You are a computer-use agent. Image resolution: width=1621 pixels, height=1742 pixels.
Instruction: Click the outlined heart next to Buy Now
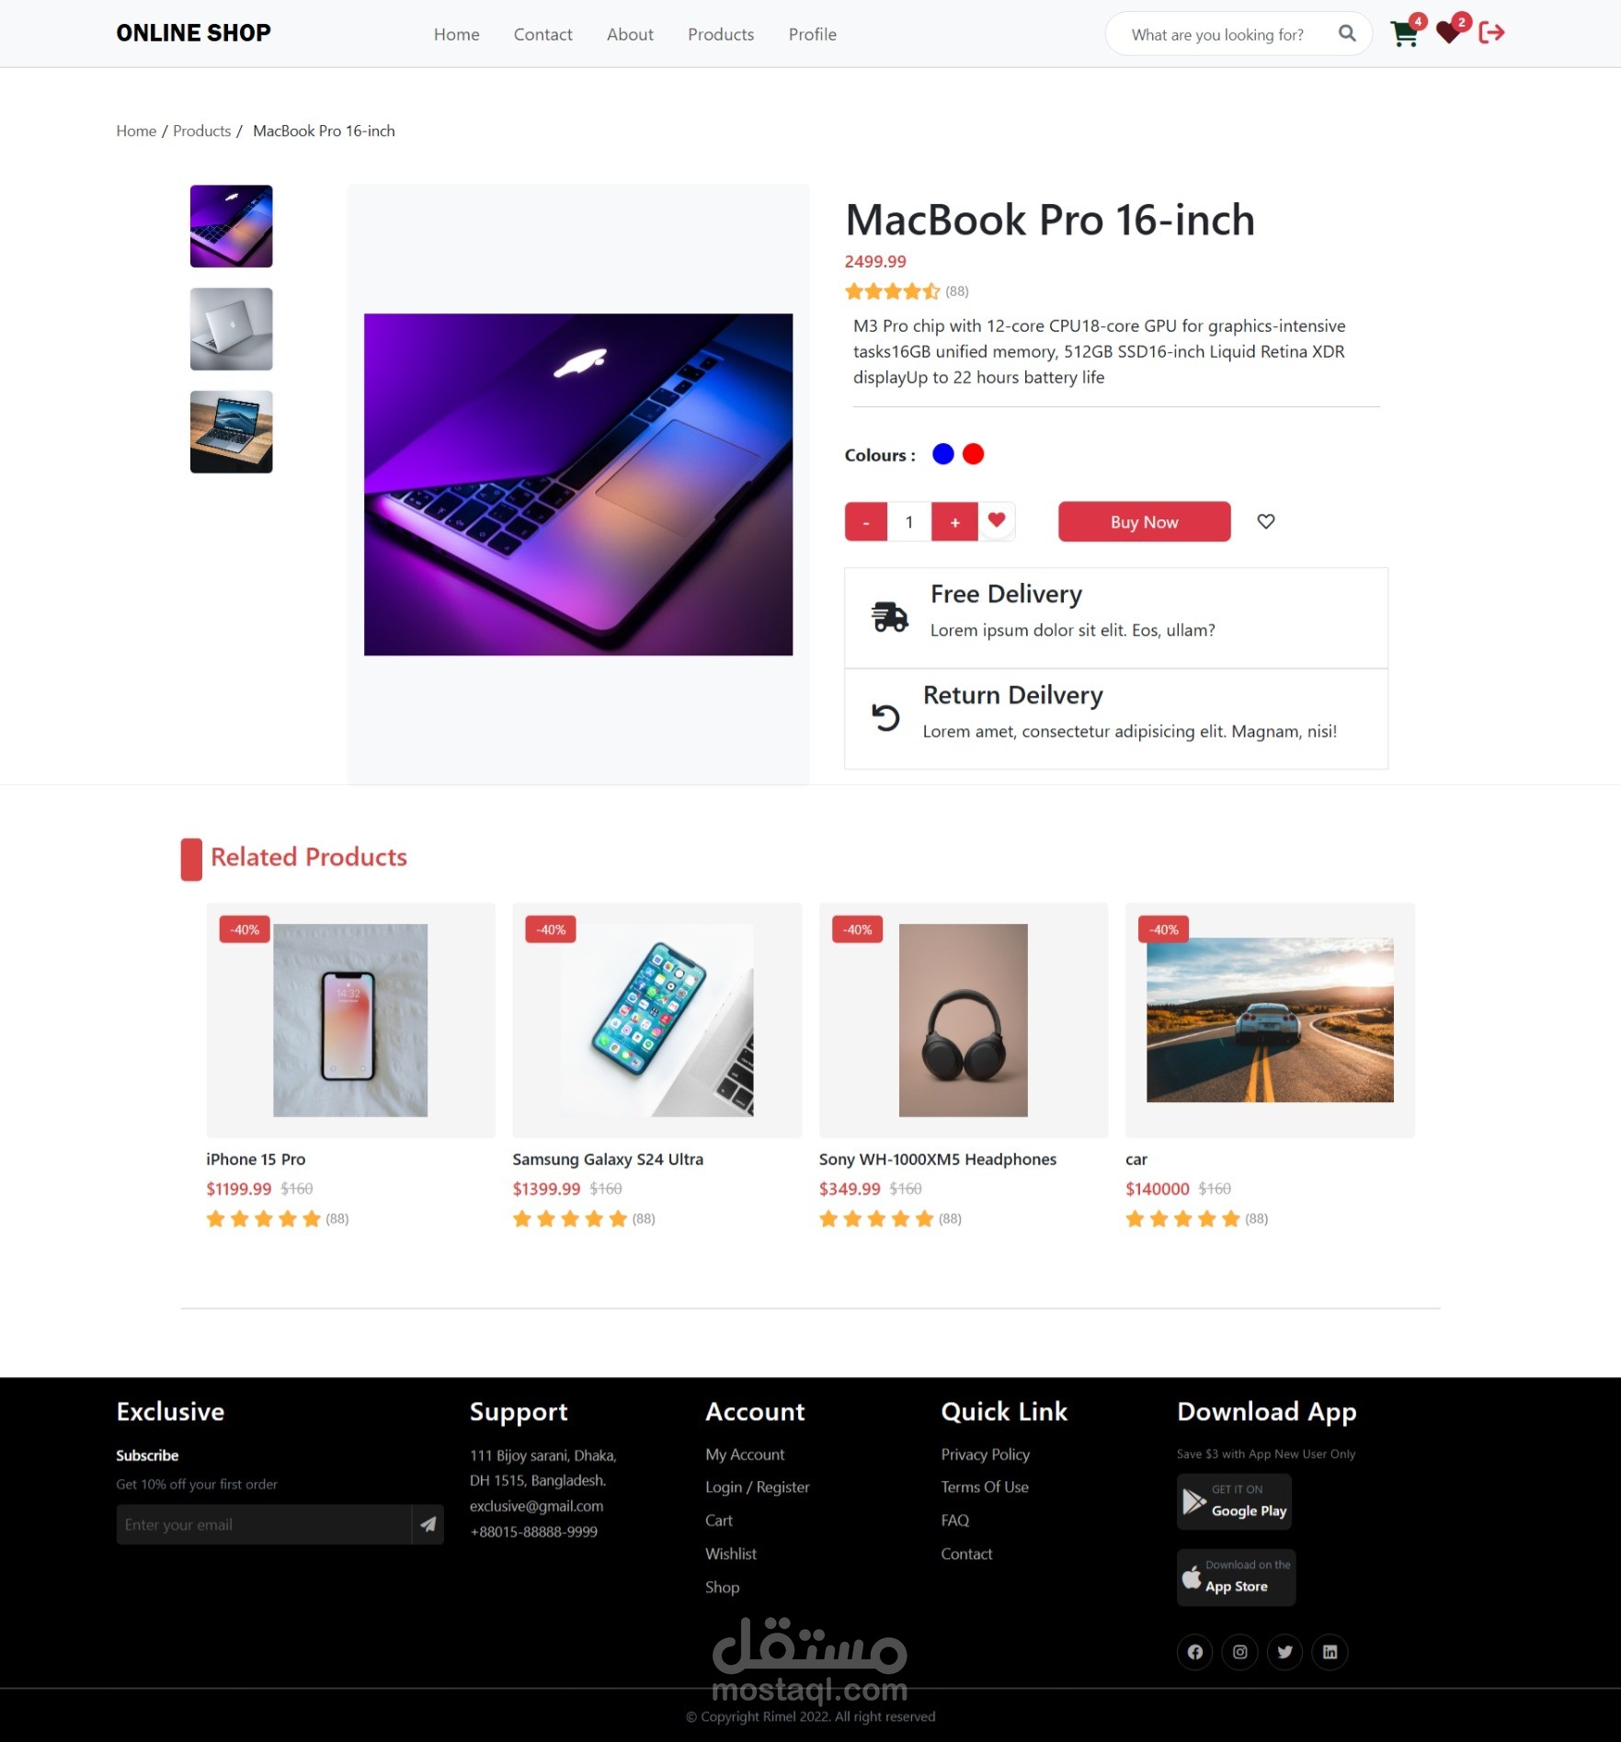(1266, 521)
